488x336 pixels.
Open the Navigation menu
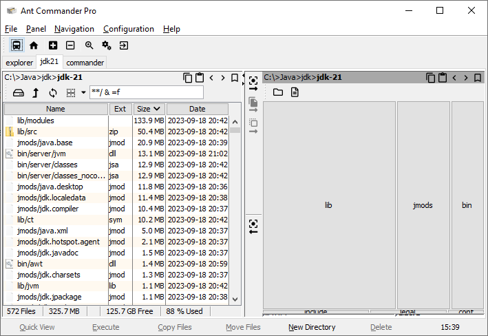point(74,29)
